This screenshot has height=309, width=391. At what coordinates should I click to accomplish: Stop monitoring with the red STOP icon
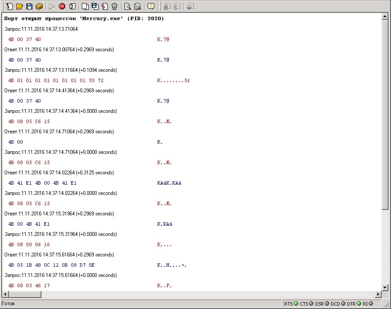pos(62,6)
